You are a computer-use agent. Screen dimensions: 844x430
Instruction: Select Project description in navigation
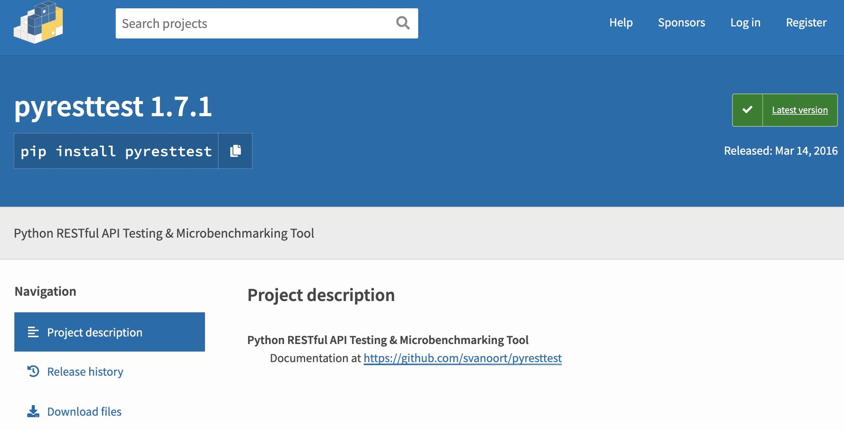click(x=94, y=332)
